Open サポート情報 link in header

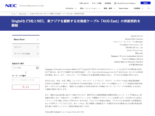97,3
